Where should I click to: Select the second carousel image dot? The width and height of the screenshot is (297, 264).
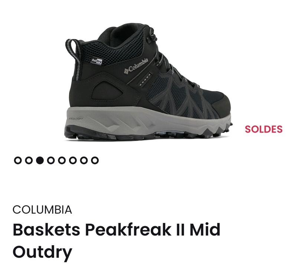coord(29,160)
